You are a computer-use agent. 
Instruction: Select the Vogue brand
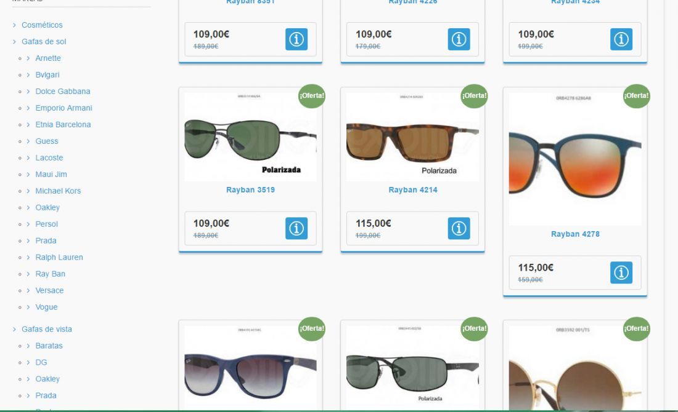click(x=46, y=307)
